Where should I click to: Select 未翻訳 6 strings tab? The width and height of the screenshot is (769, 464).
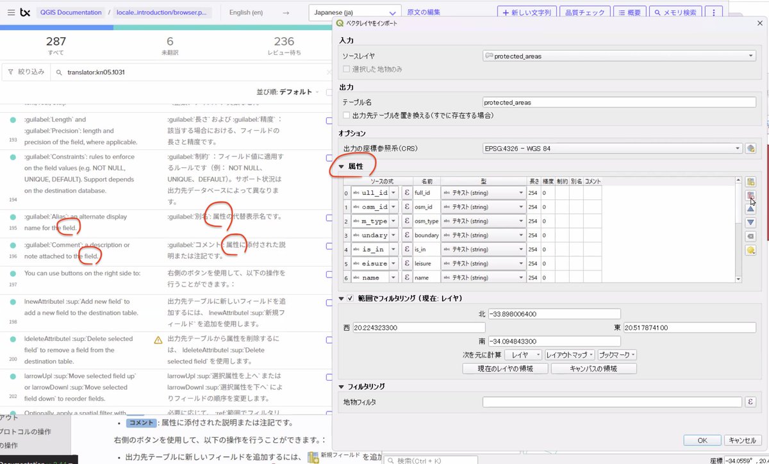pos(170,45)
